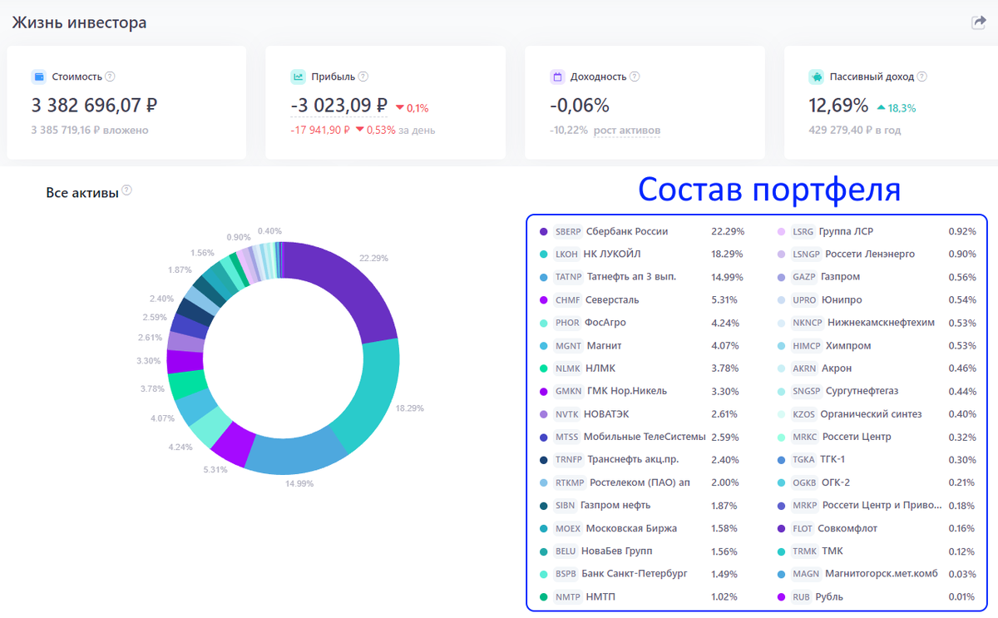Click the GMKN ticker badge

point(568,392)
